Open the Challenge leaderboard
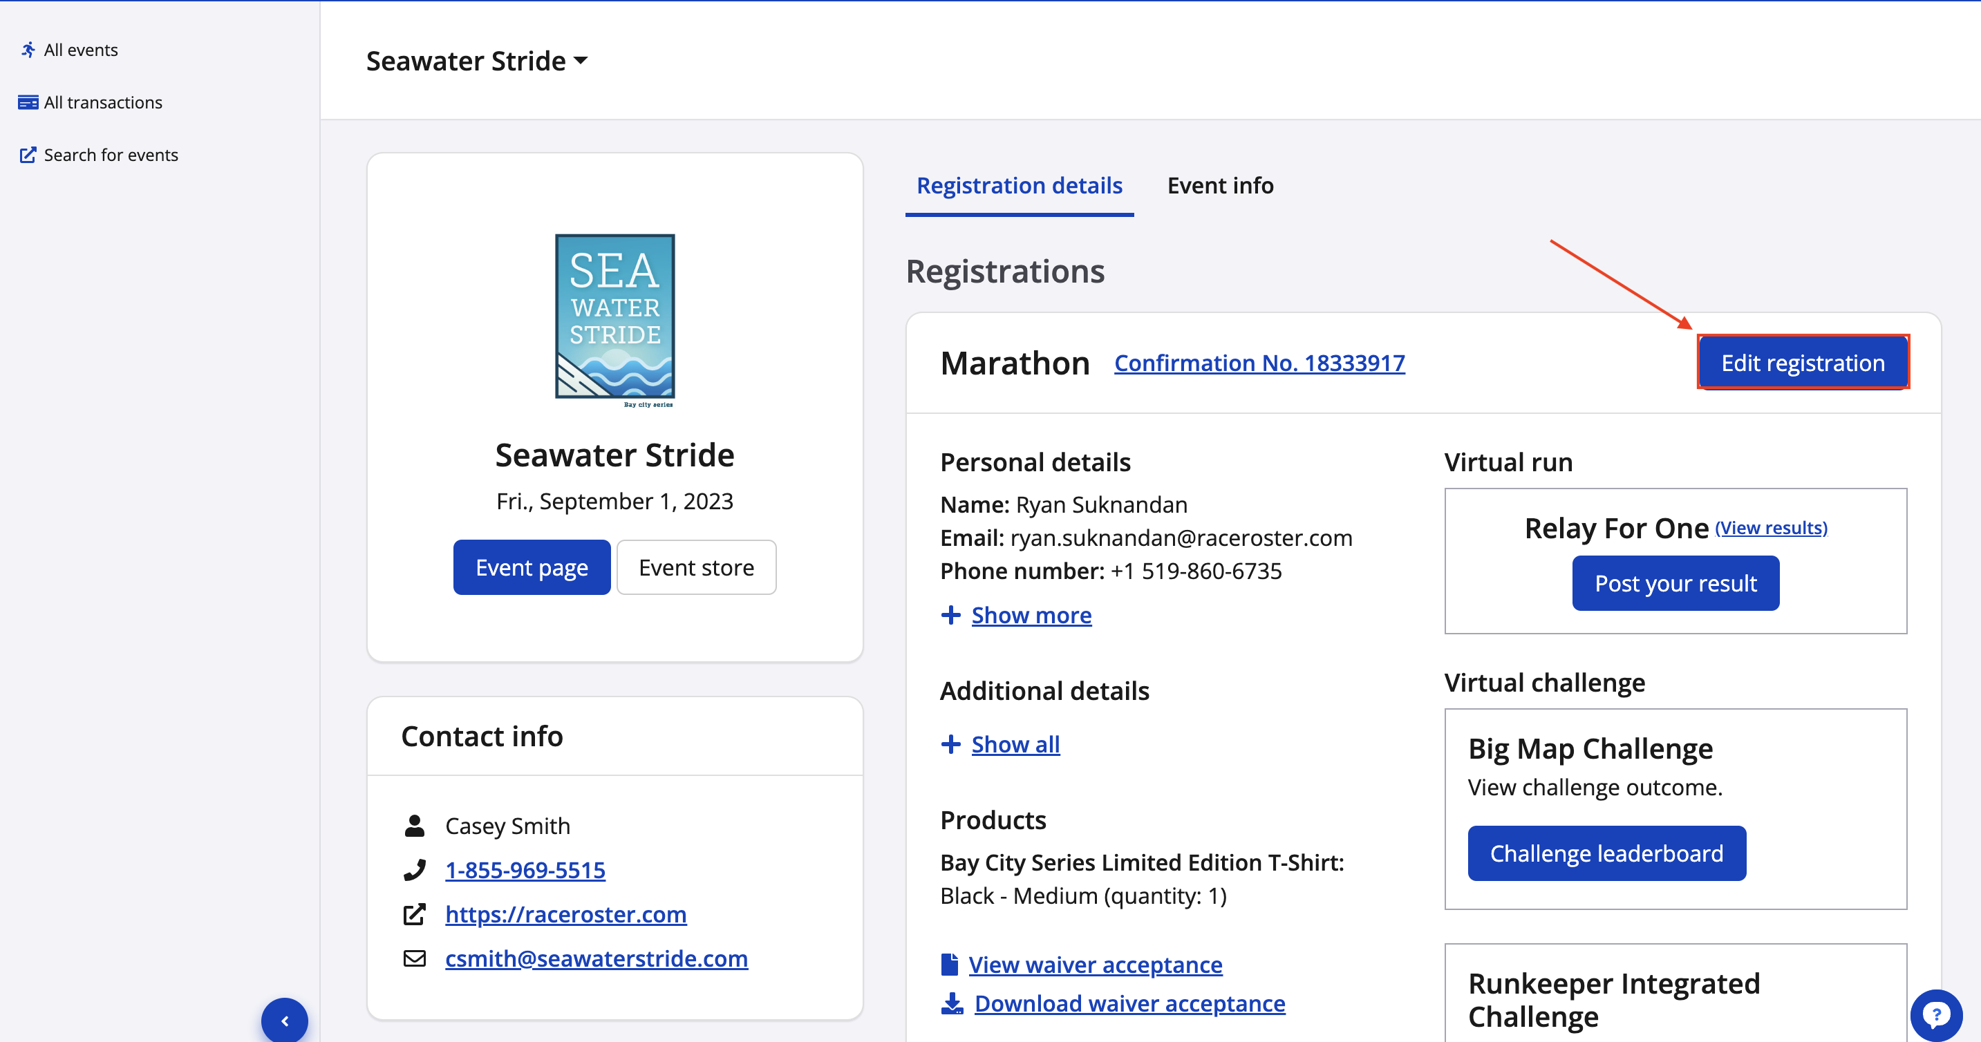1981x1042 pixels. click(x=1606, y=853)
